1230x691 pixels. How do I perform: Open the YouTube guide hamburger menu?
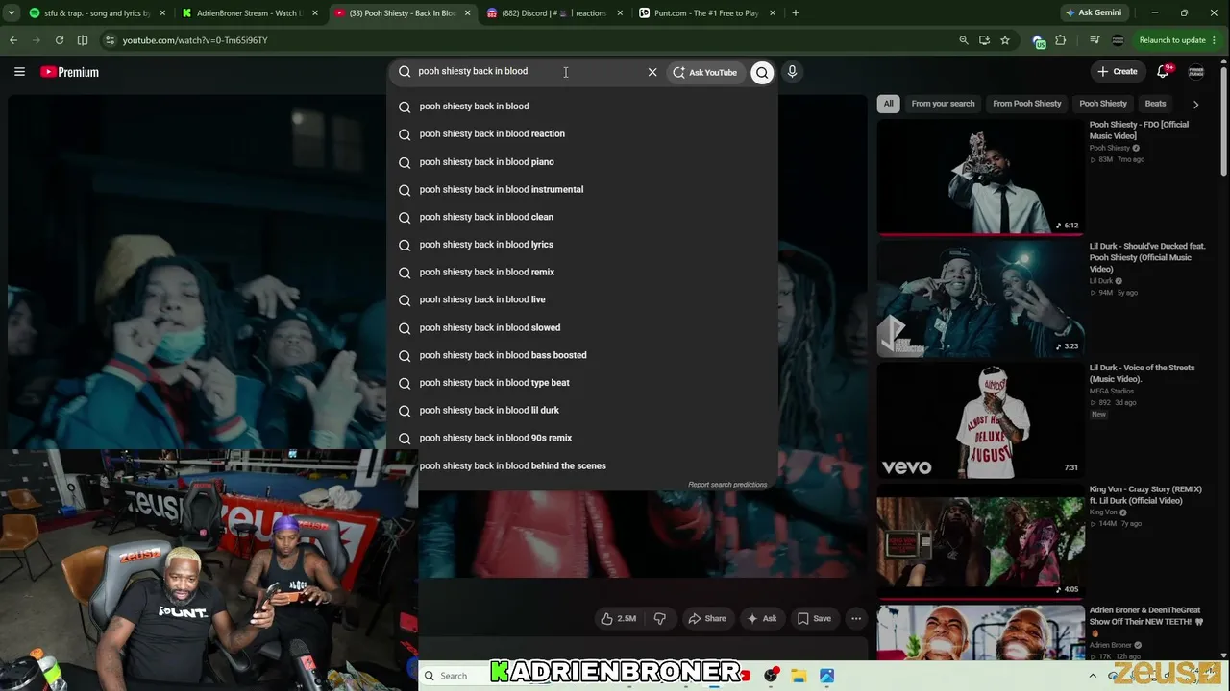19,72
